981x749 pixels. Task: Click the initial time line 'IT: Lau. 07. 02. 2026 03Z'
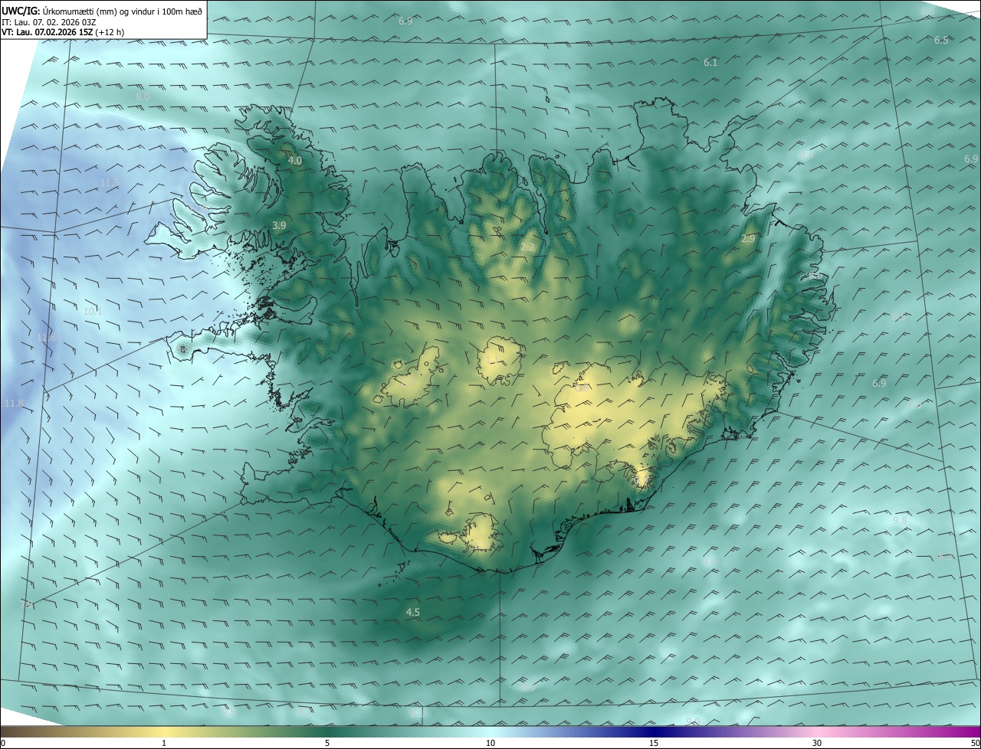(49, 21)
